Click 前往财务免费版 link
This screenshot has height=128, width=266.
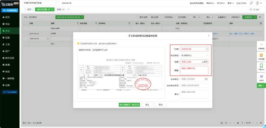click(197, 3)
